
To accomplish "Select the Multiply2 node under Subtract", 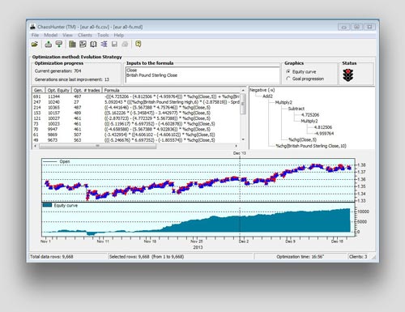I will coord(309,121).
